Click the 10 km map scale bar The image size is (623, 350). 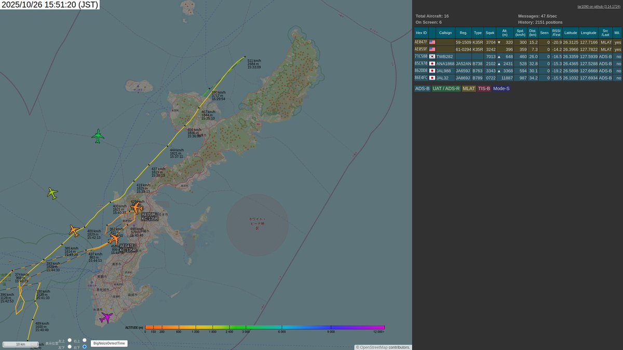21,344
